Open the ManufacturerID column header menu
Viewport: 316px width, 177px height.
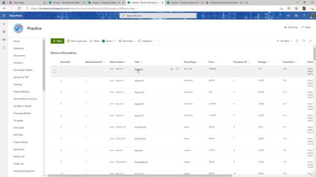click(95, 62)
